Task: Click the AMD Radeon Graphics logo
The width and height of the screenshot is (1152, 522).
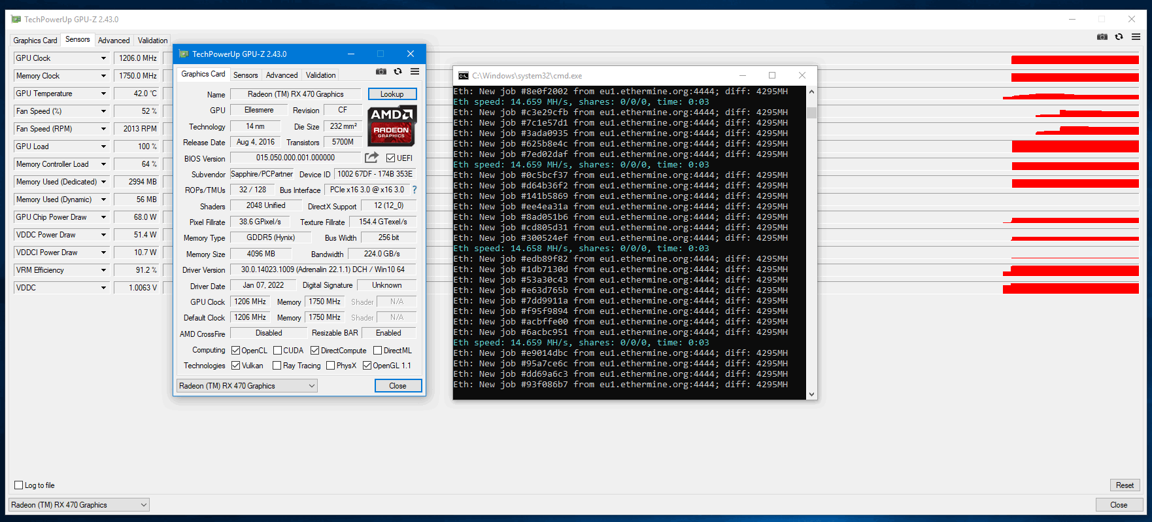Action: tap(392, 124)
